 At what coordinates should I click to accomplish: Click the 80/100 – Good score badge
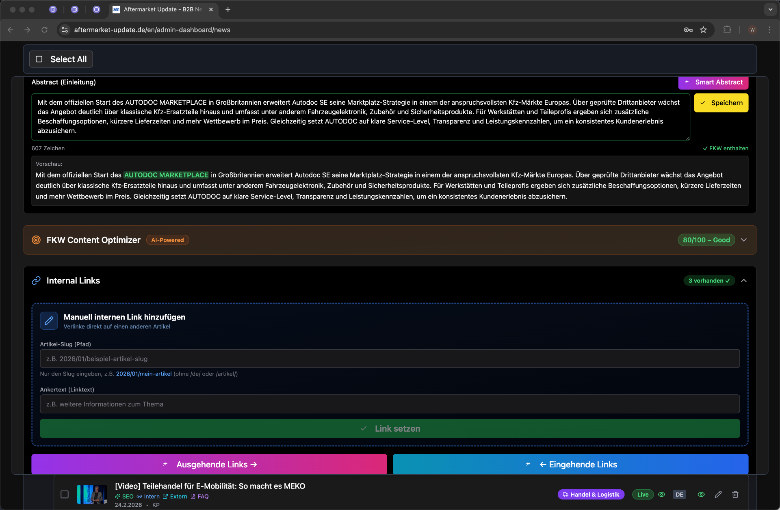(706, 240)
